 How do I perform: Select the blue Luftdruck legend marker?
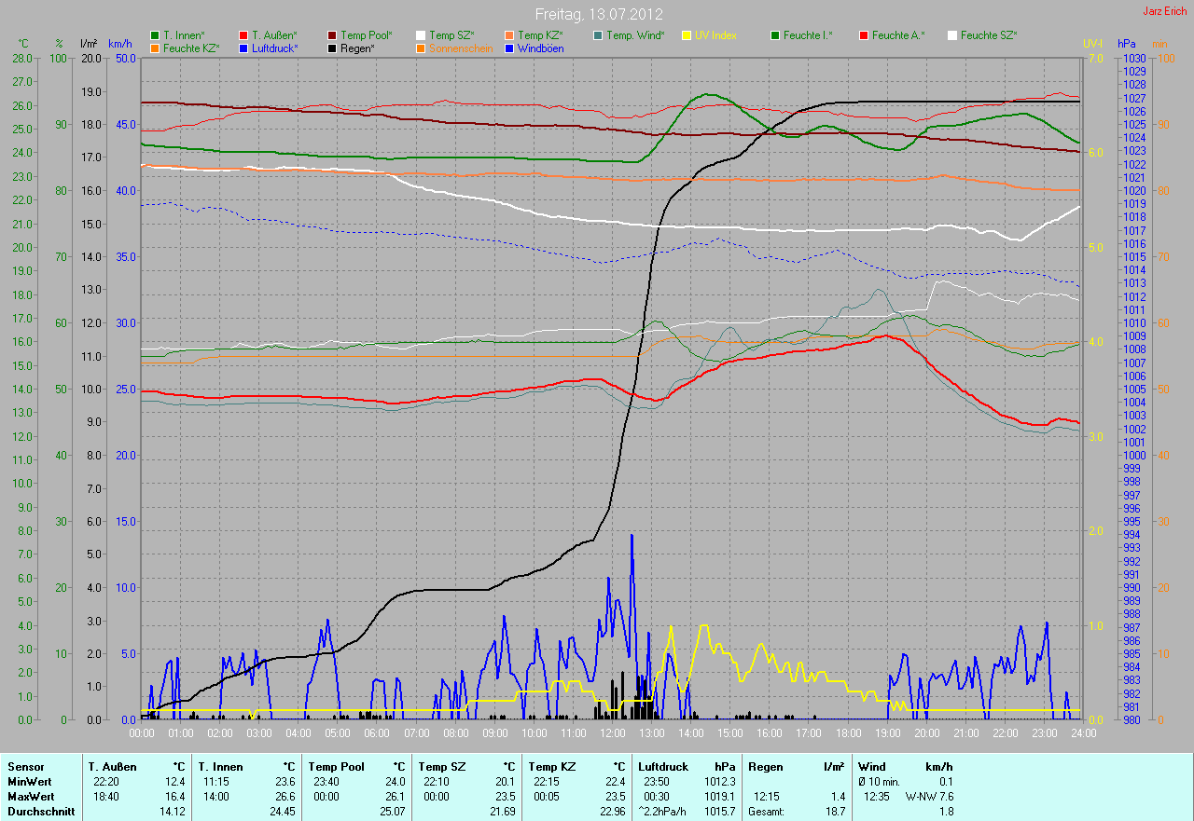[243, 48]
